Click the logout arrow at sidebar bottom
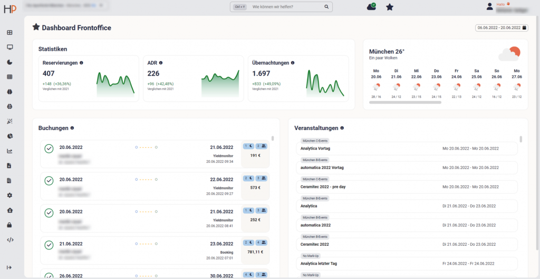The width and height of the screenshot is (540, 279). pyautogui.click(x=9, y=267)
